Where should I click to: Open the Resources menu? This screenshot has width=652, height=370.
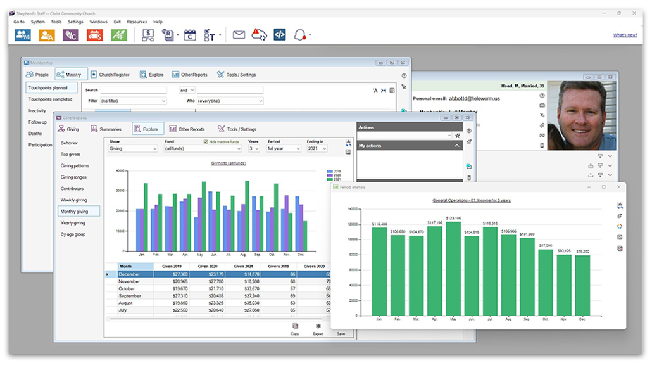[x=137, y=22]
